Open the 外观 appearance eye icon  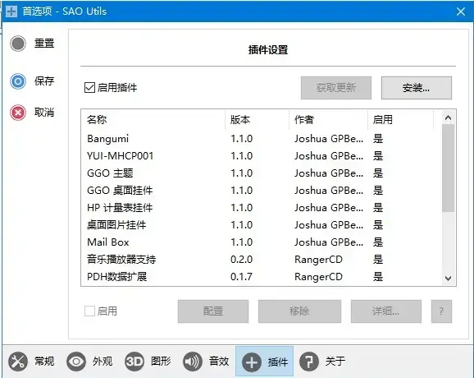[76, 362]
